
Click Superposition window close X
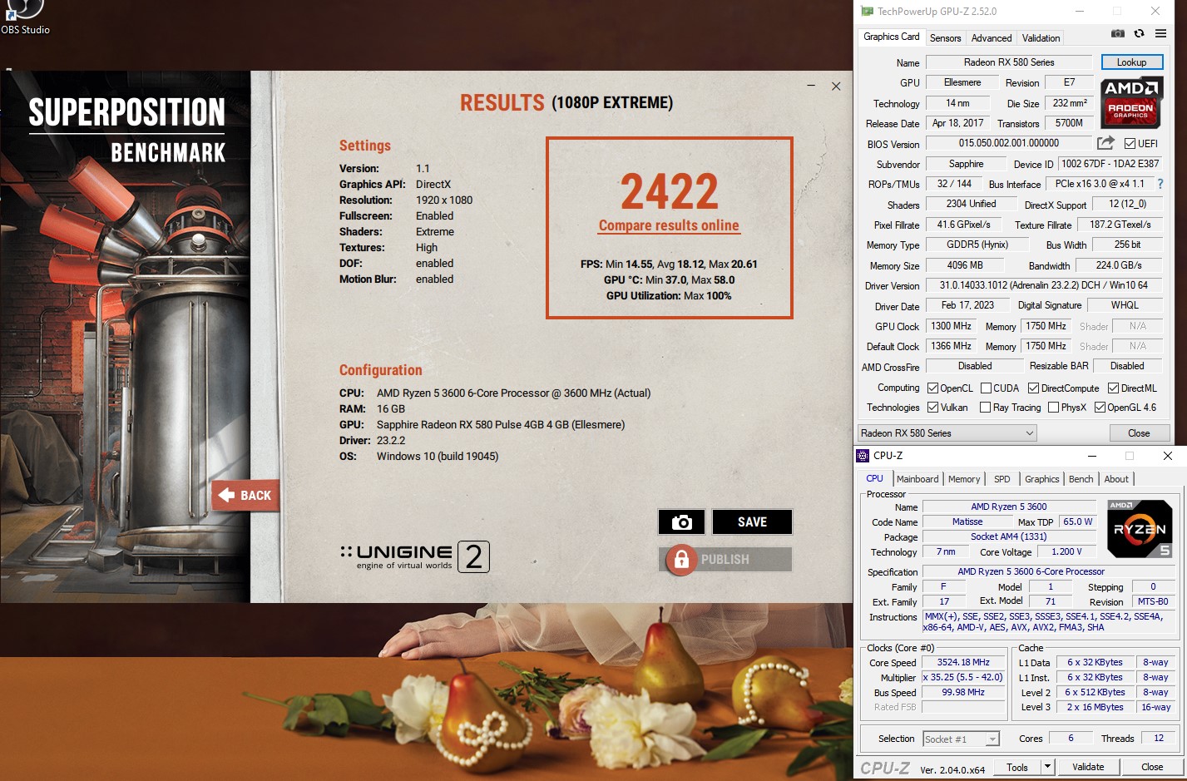tap(836, 87)
